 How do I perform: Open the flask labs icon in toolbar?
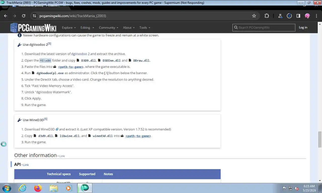coord(280,16)
